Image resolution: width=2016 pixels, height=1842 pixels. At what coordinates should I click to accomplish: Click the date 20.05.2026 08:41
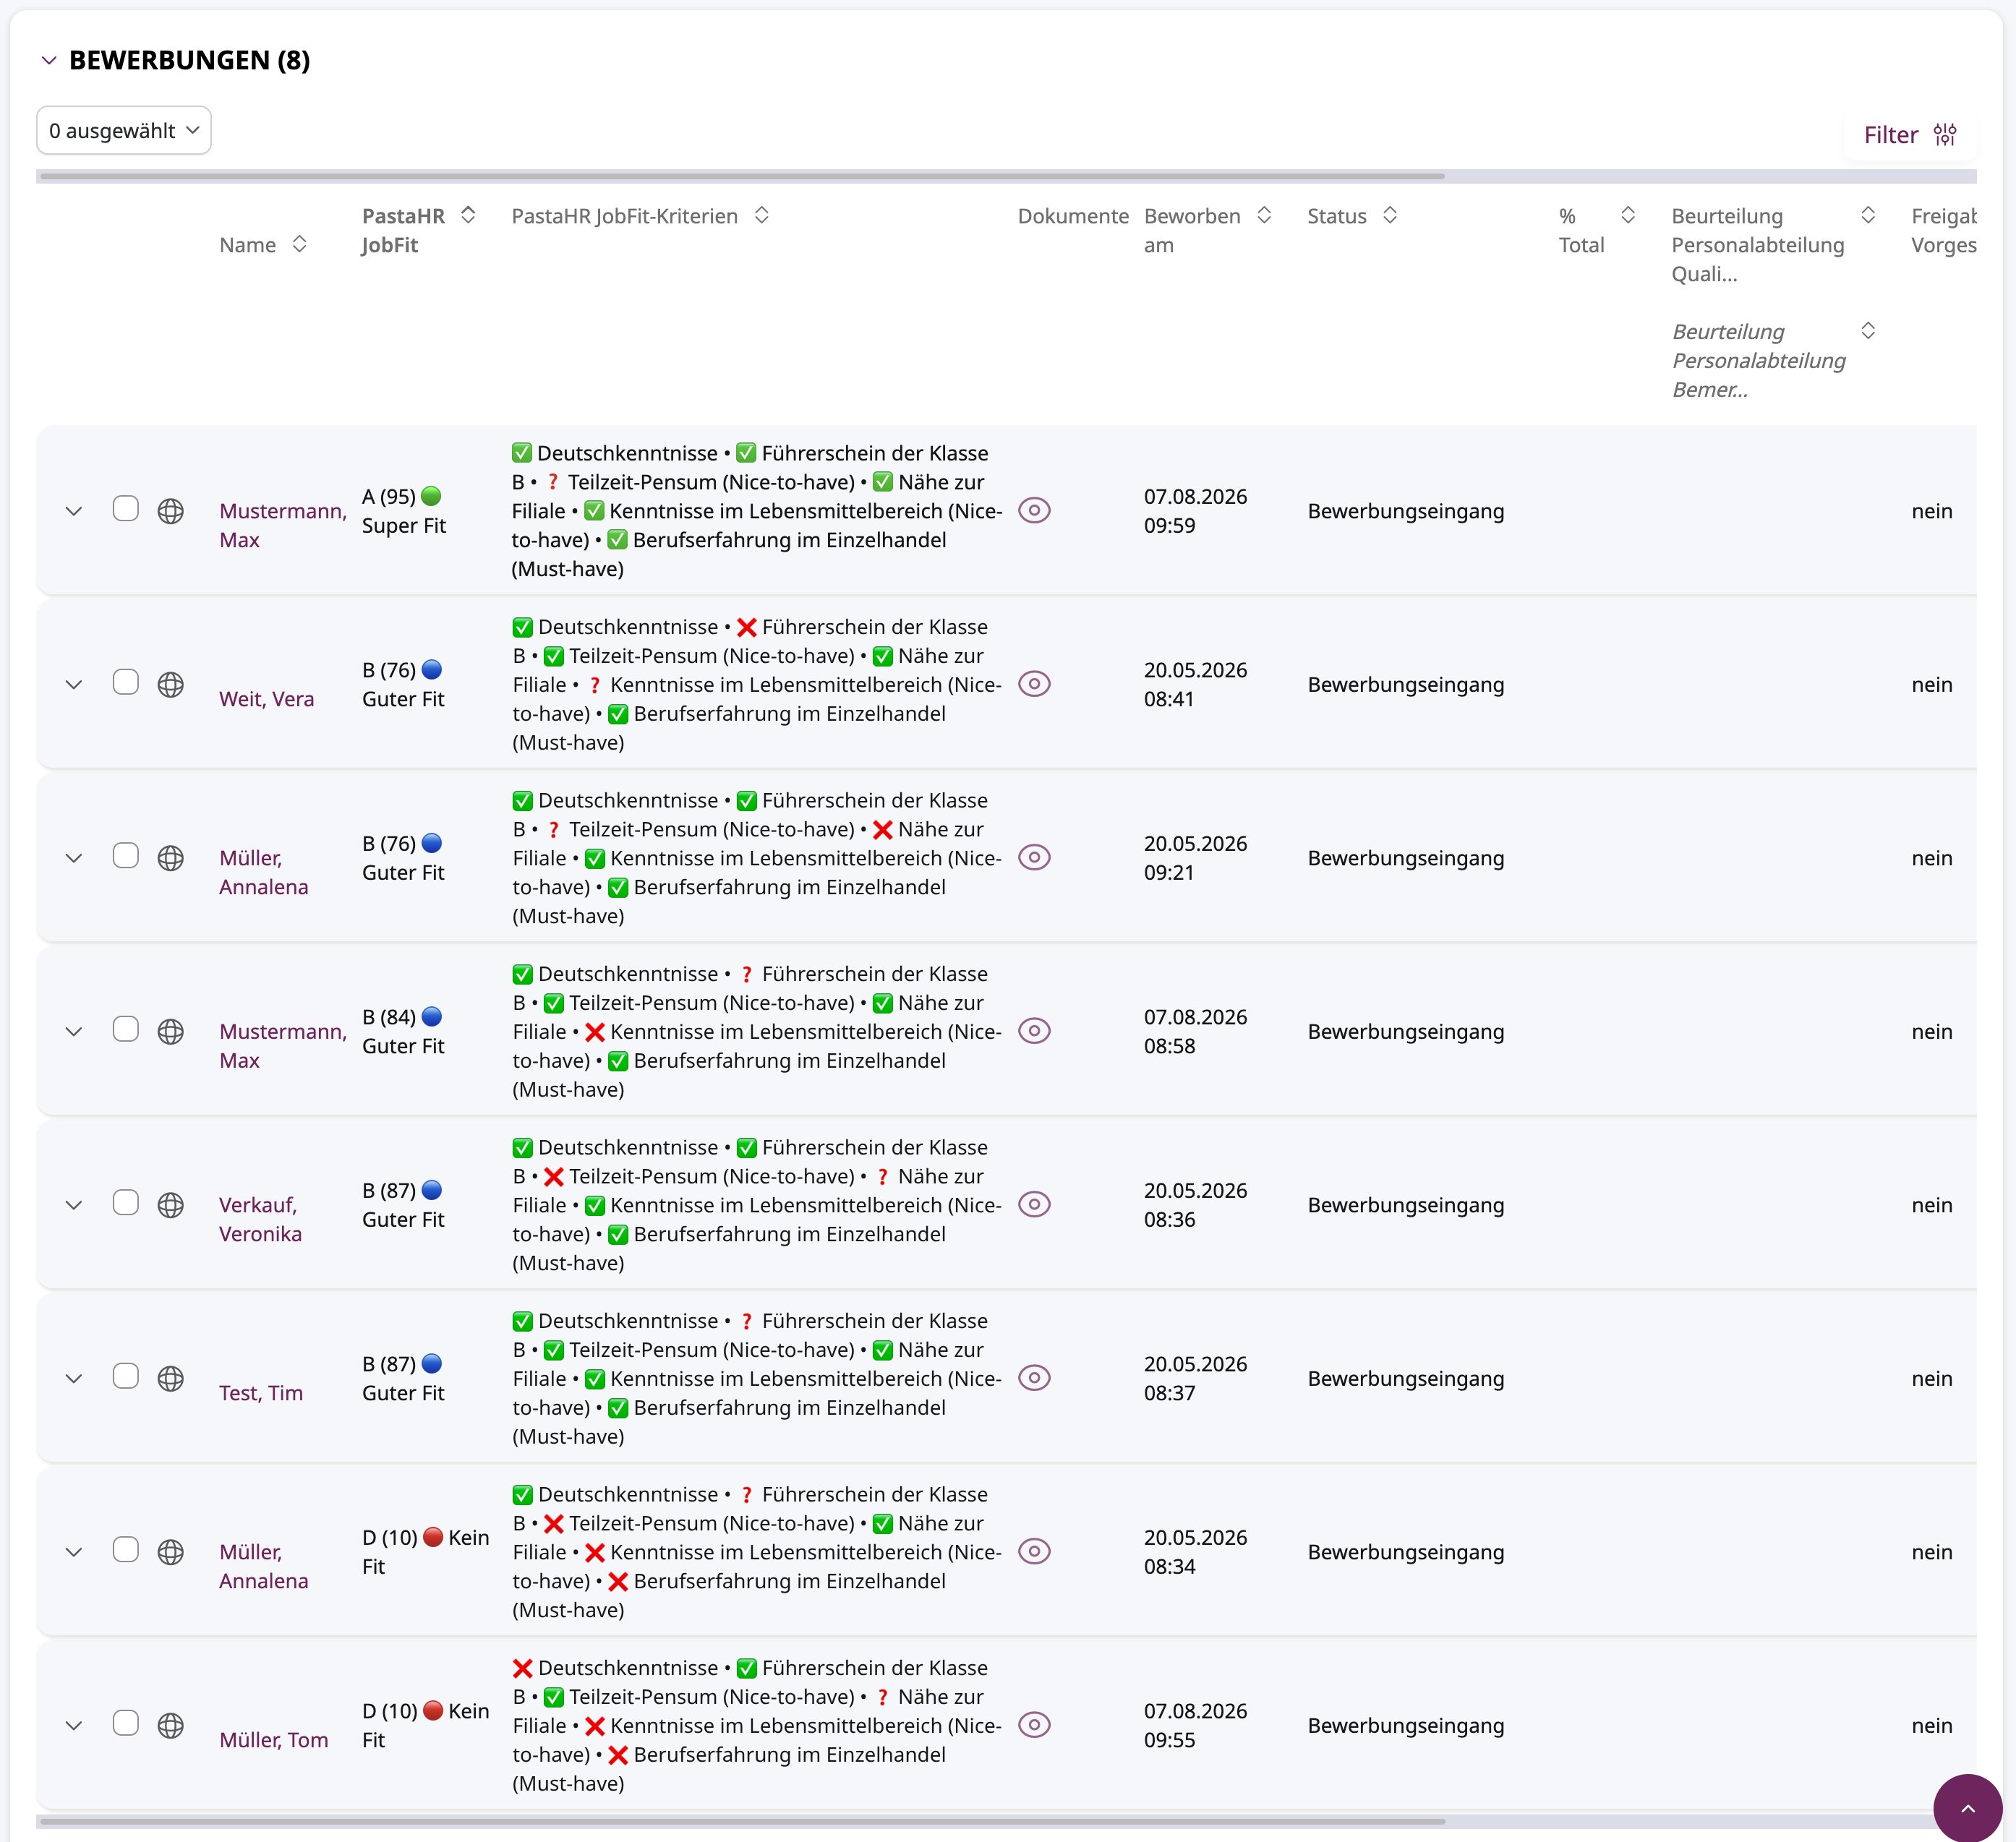click(1195, 684)
